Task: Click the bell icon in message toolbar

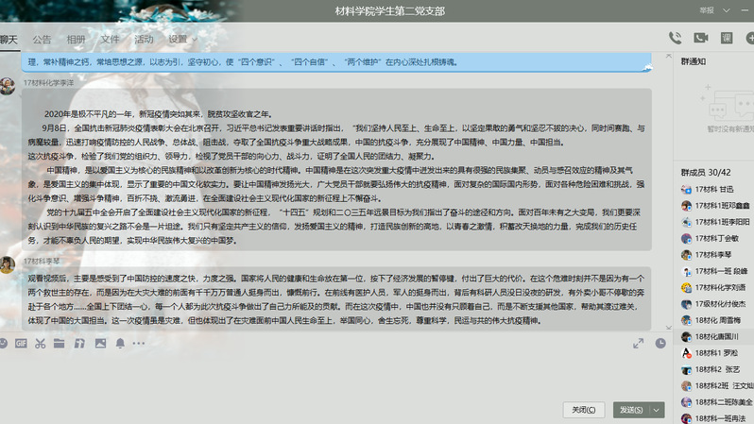Action: click(120, 343)
